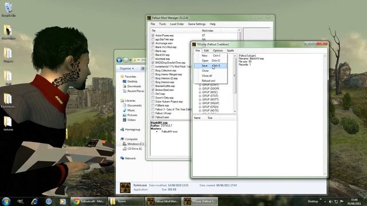Click the Explorer forward arrow button
Screen dimensions: 367x206
[x=126, y=60]
